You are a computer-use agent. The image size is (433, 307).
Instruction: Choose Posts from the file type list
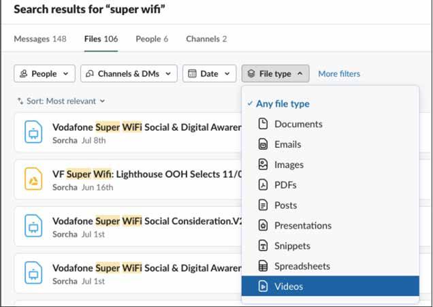(285, 205)
